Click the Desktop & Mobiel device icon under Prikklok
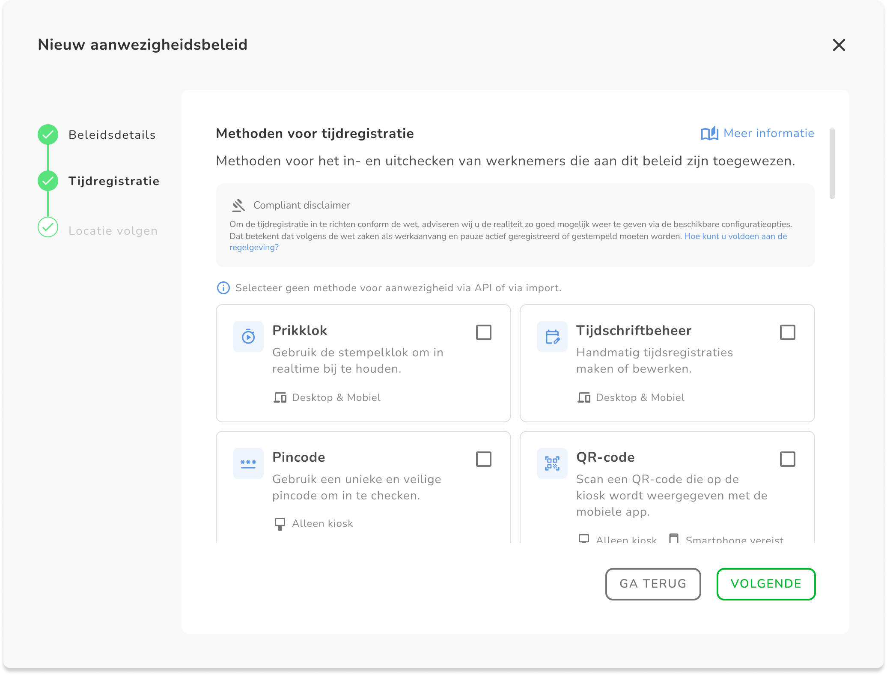Image resolution: width=887 pixels, height=675 pixels. coord(280,398)
